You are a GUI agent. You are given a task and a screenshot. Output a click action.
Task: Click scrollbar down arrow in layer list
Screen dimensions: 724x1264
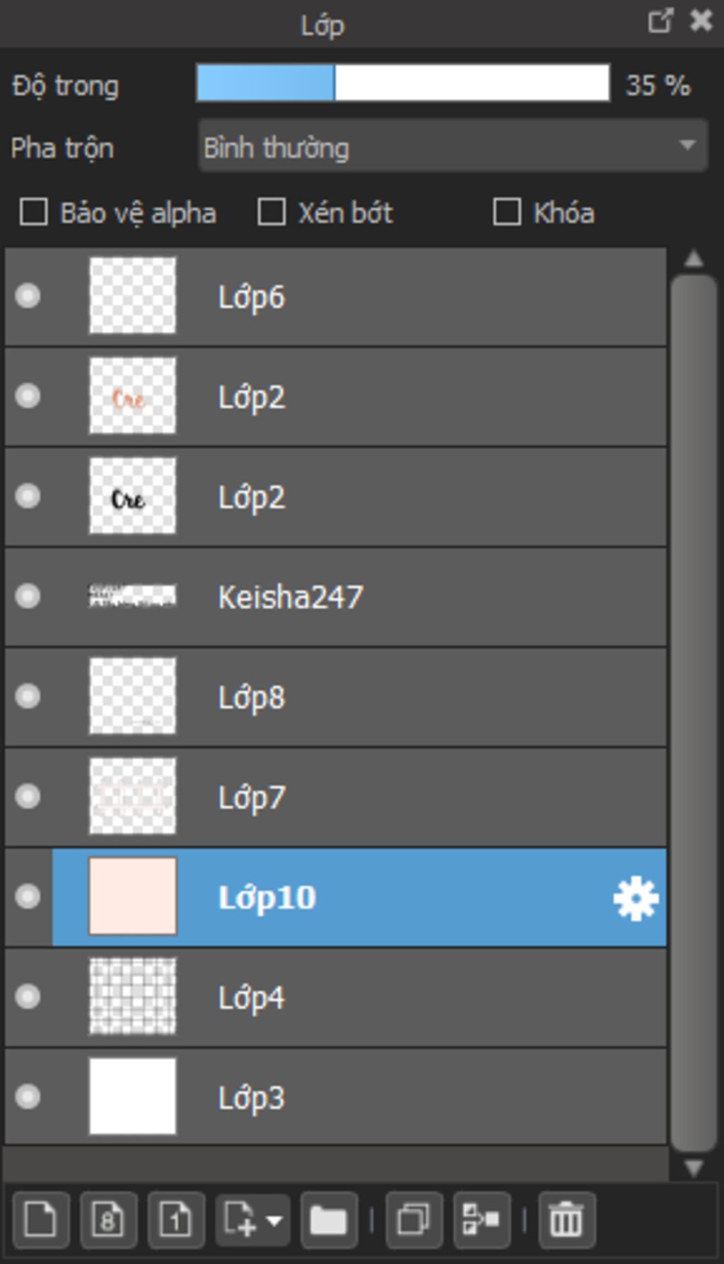pyautogui.click(x=694, y=1168)
